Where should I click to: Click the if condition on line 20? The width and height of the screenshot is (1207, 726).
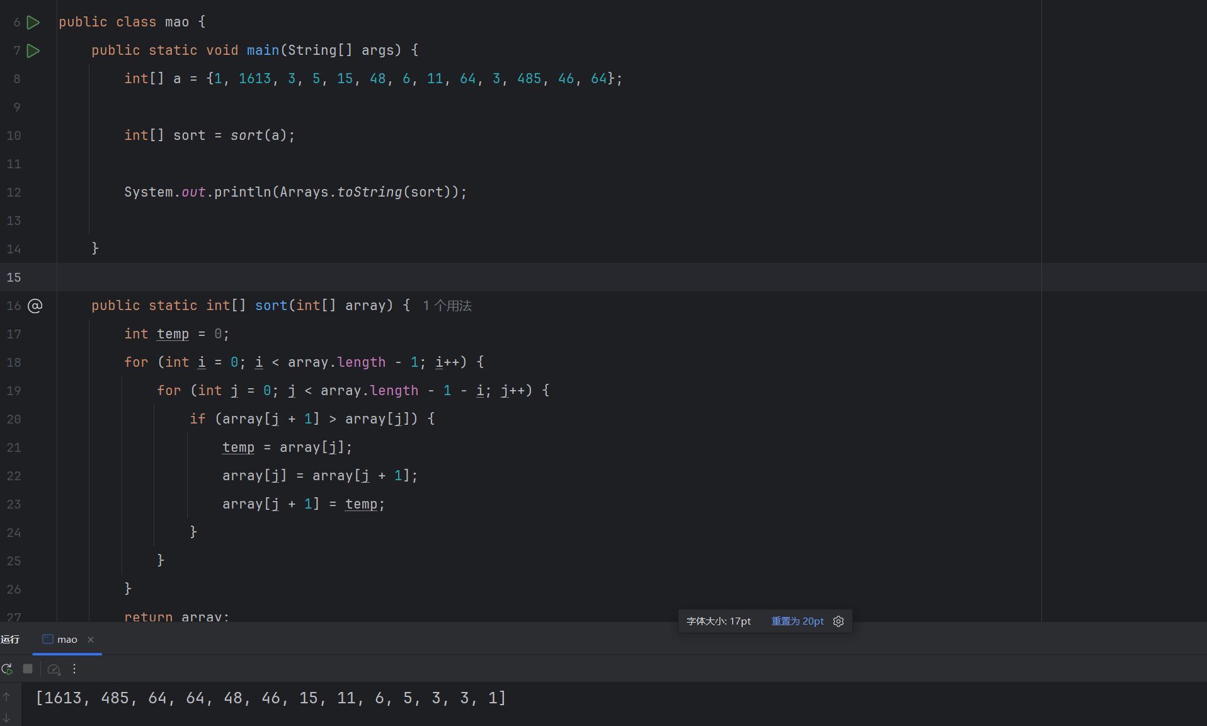coord(312,419)
